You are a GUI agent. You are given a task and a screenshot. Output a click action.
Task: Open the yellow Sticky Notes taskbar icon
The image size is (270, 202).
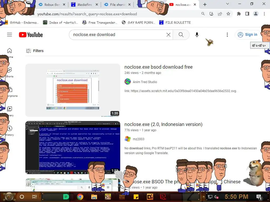[136, 197]
